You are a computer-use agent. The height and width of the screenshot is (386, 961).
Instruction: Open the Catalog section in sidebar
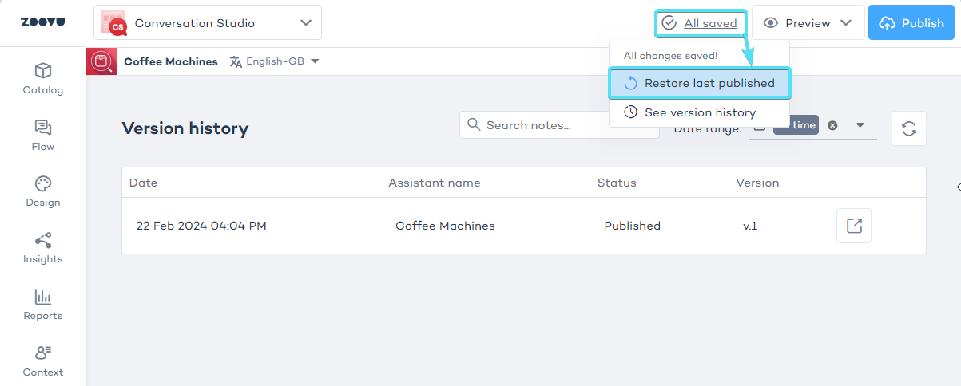[x=43, y=79]
